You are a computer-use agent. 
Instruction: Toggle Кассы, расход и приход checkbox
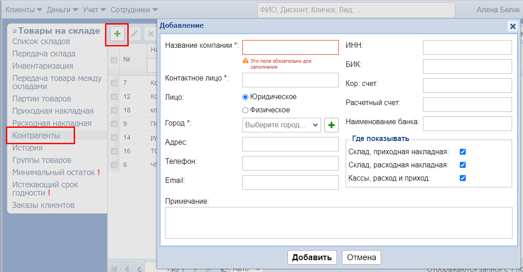click(x=463, y=178)
